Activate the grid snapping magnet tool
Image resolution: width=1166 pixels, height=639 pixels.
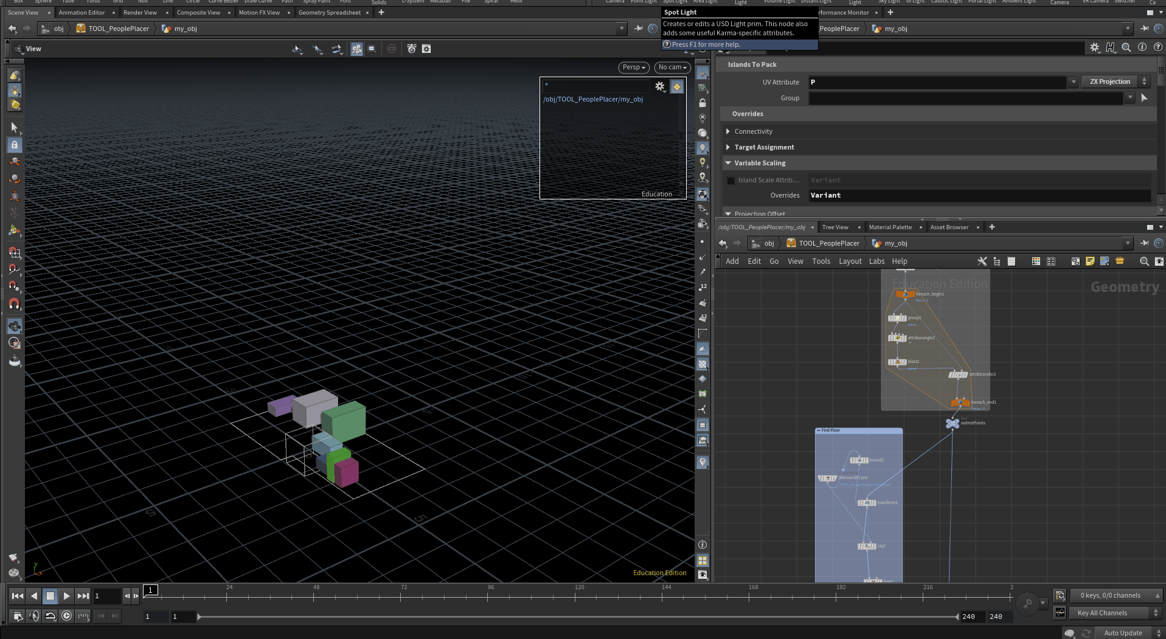point(15,254)
